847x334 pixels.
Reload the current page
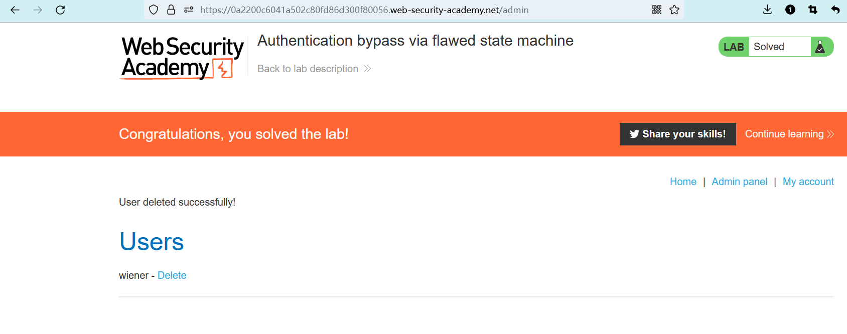click(60, 10)
